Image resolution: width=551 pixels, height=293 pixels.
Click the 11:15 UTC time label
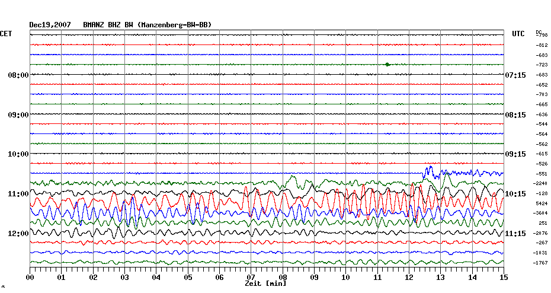coord(515,234)
